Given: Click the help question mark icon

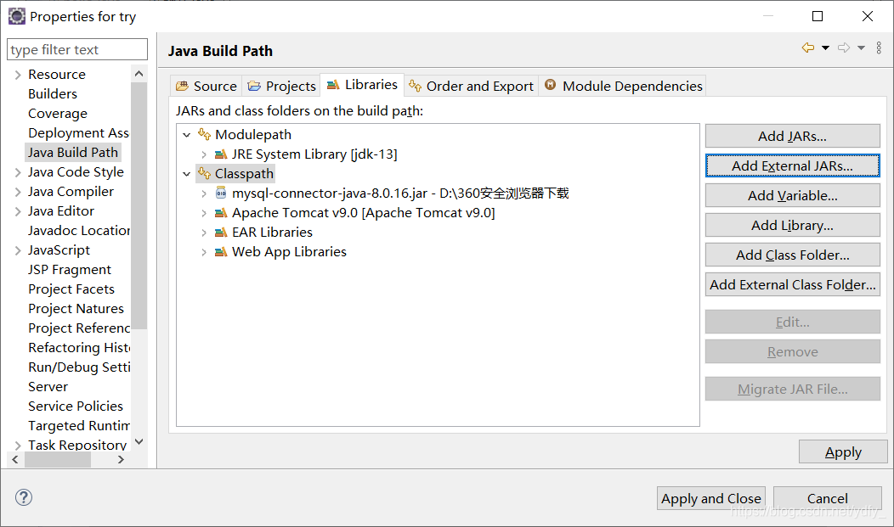Looking at the screenshot, I should [24, 497].
